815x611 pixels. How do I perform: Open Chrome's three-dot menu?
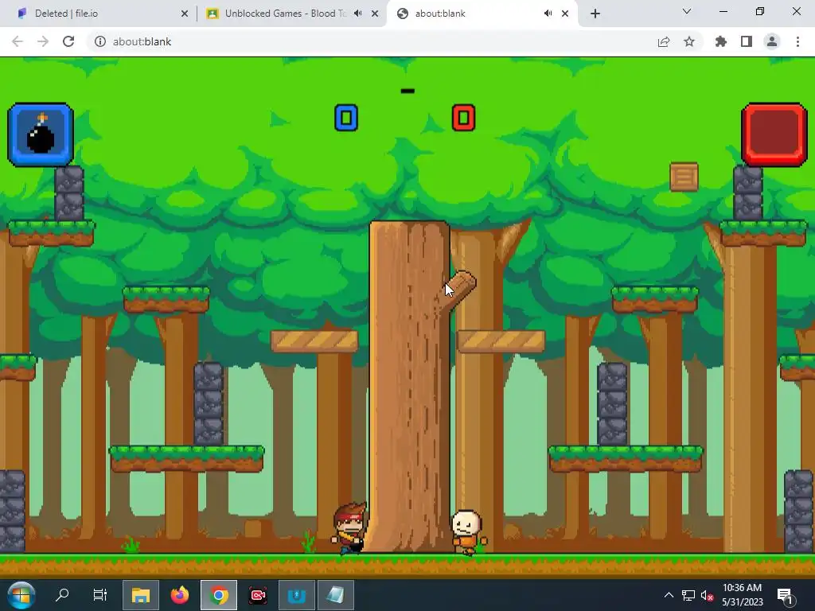pyautogui.click(x=797, y=41)
